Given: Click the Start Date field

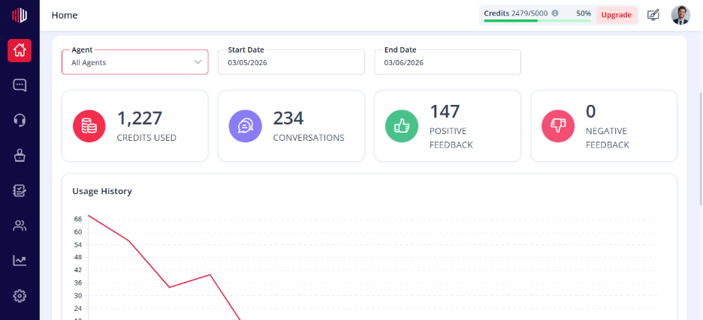Looking at the screenshot, I should [291, 61].
